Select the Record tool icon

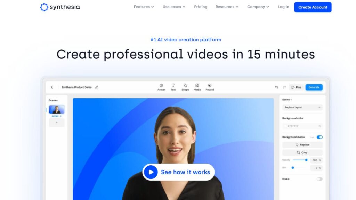tap(210, 85)
